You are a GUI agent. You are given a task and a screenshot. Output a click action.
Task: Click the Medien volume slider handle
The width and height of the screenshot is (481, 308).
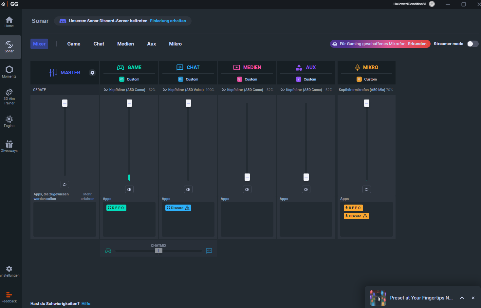(x=247, y=177)
